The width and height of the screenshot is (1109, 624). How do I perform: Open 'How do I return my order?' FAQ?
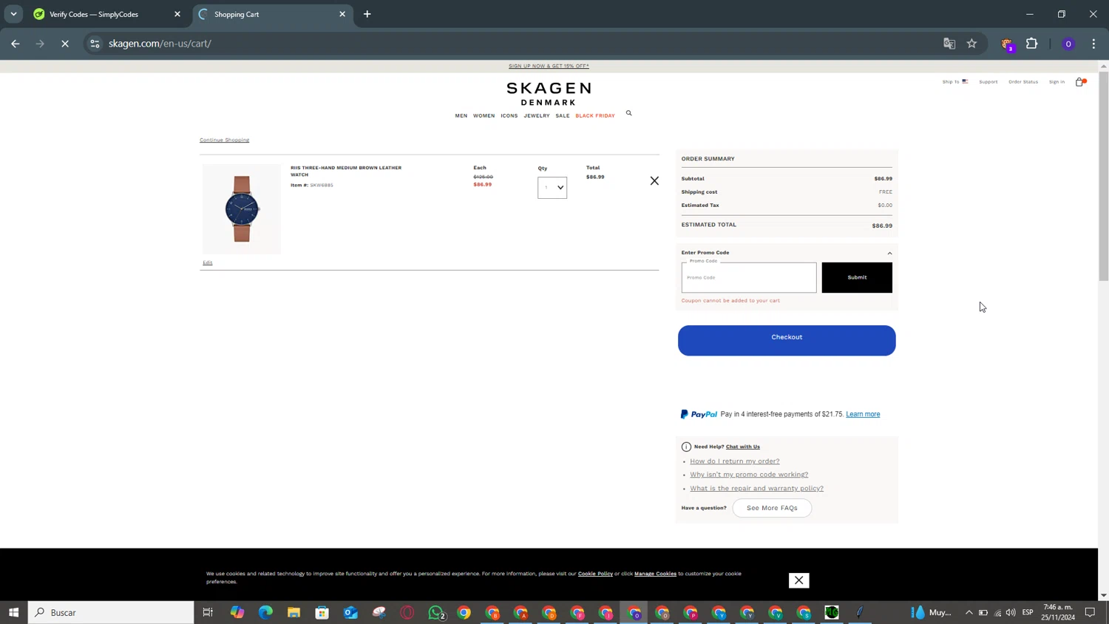click(735, 461)
